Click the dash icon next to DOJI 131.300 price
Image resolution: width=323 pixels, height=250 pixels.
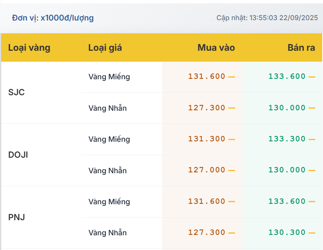pyautogui.click(x=231, y=139)
